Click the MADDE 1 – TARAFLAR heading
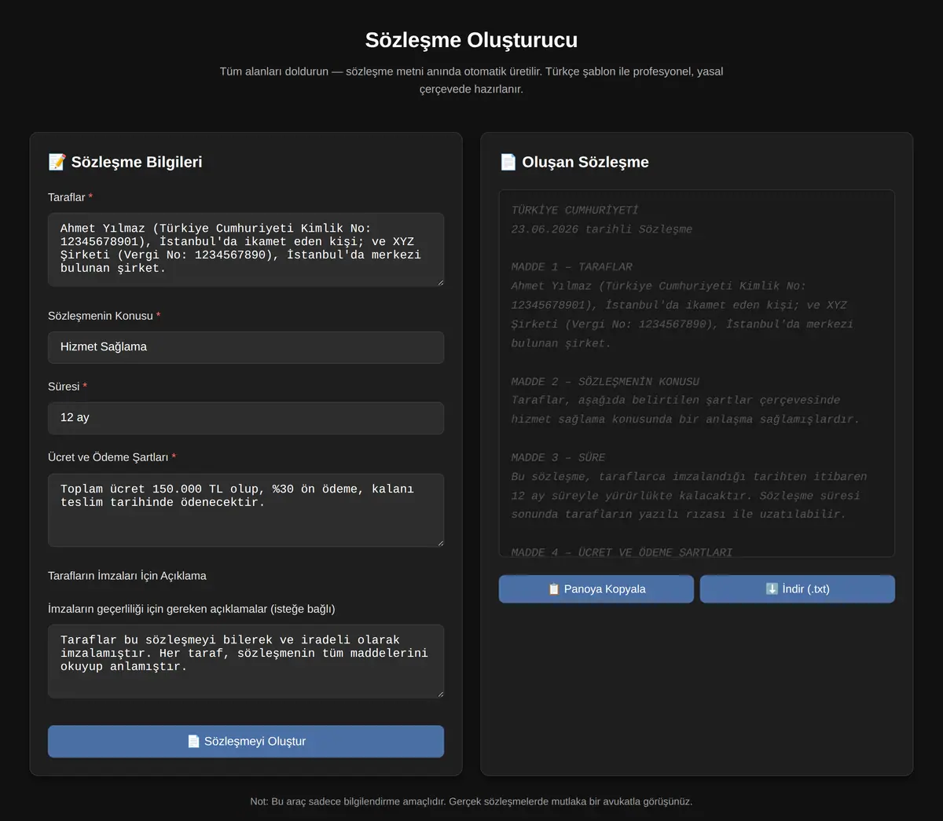 tap(572, 267)
